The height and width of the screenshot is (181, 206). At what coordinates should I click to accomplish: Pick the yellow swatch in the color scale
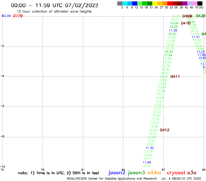155,3
